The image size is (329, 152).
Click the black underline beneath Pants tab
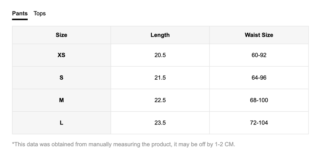(x=20, y=20)
